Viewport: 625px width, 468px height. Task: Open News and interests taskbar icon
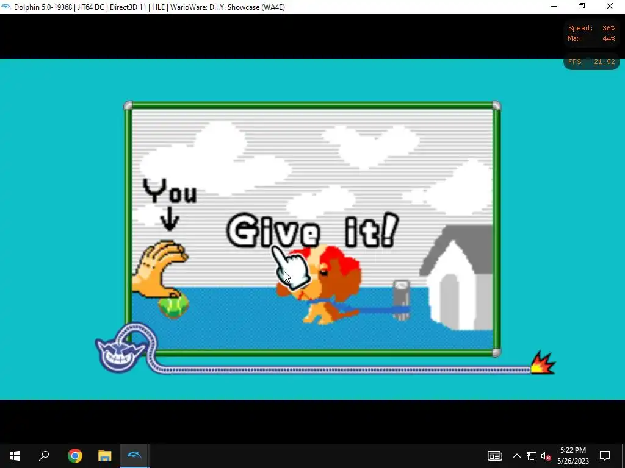pos(494,456)
